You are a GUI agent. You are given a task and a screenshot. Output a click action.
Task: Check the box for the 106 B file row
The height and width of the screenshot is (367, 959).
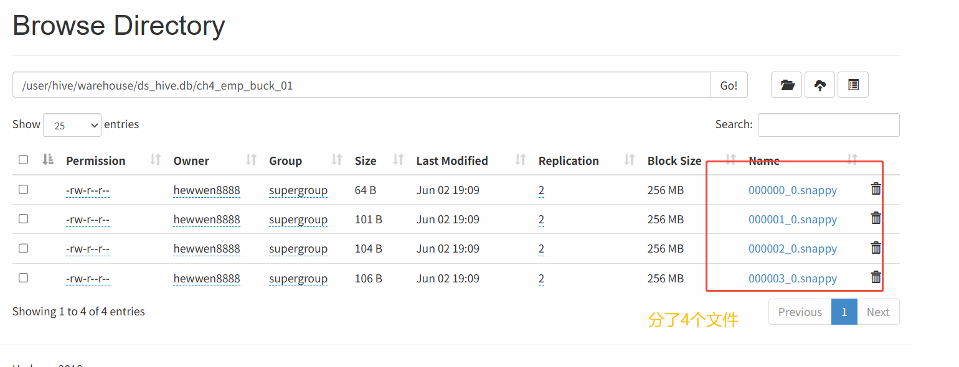[24, 278]
